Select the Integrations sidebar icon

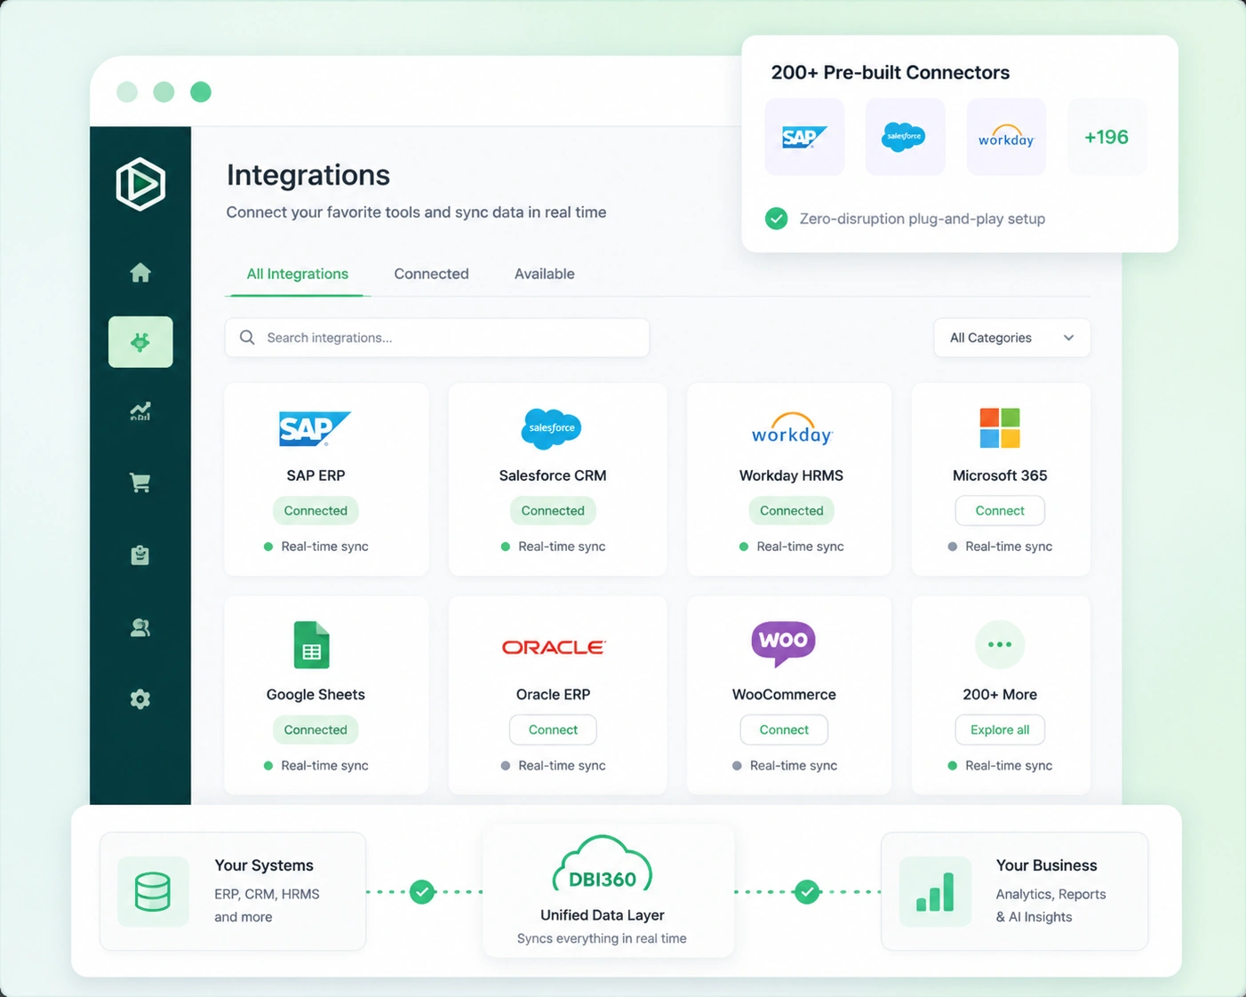(x=140, y=342)
